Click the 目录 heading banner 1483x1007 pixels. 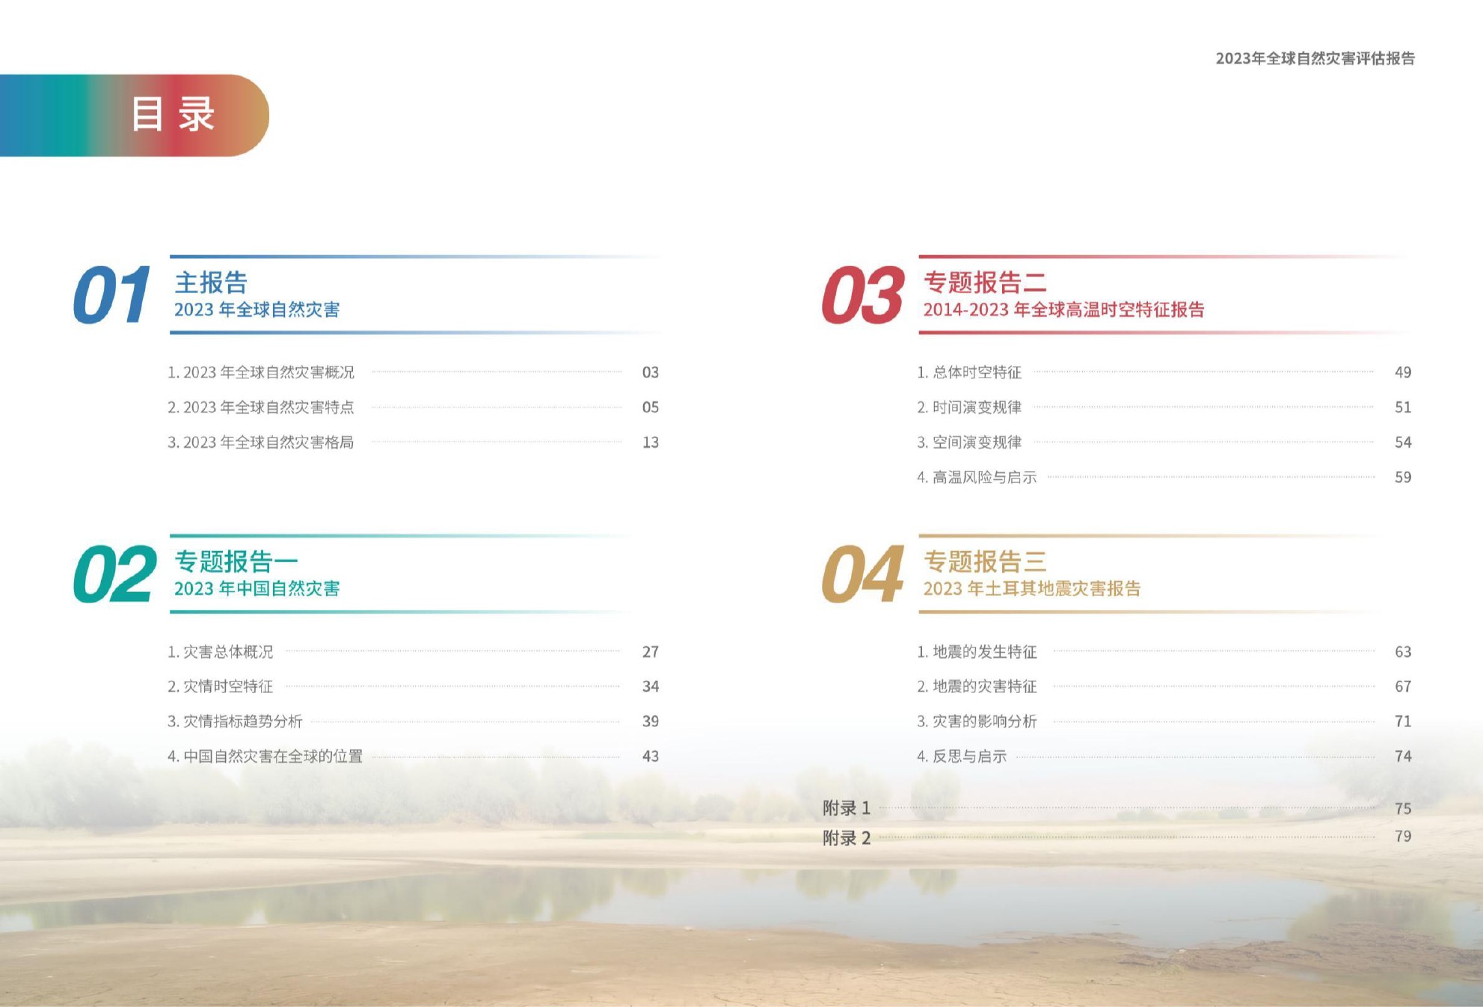tap(135, 115)
